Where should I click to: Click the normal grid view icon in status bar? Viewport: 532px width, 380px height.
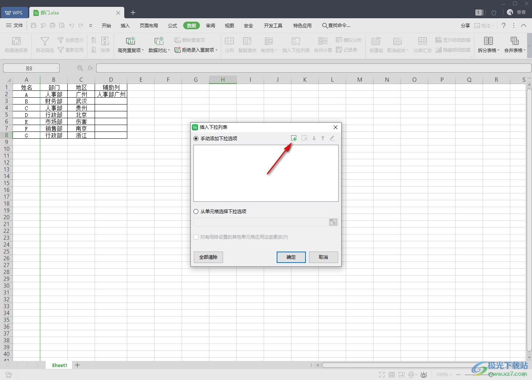click(392, 375)
